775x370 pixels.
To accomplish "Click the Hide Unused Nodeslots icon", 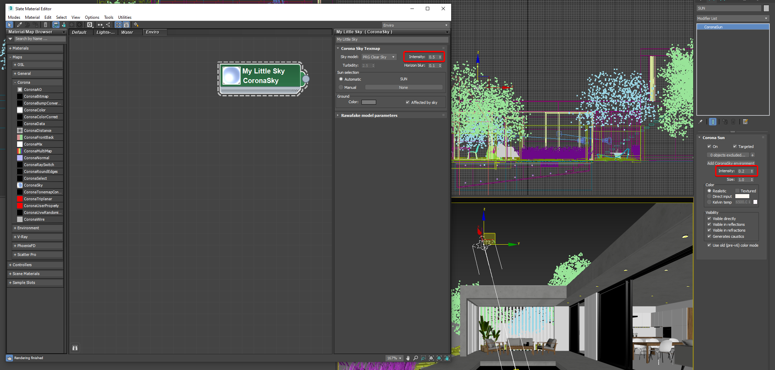I will click(64, 25).
